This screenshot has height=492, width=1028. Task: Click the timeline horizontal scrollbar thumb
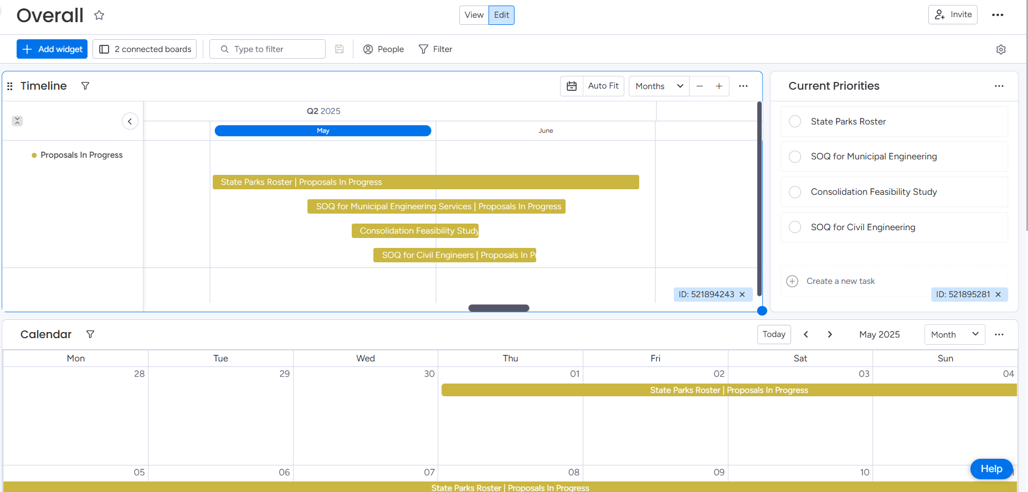pyautogui.click(x=498, y=308)
